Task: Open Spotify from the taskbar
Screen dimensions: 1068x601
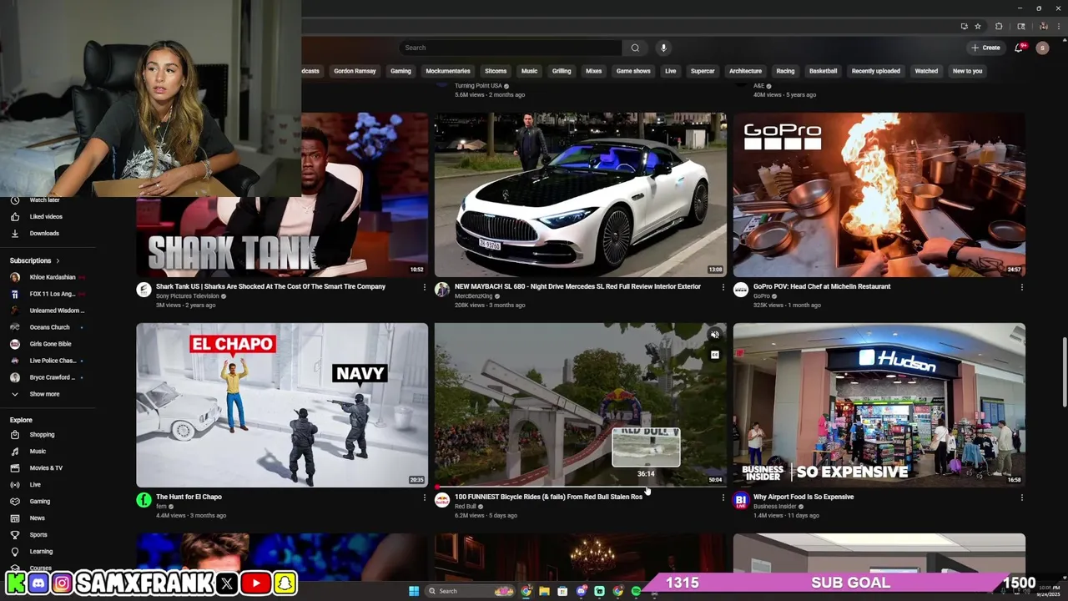Action: click(x=636, y=591)
